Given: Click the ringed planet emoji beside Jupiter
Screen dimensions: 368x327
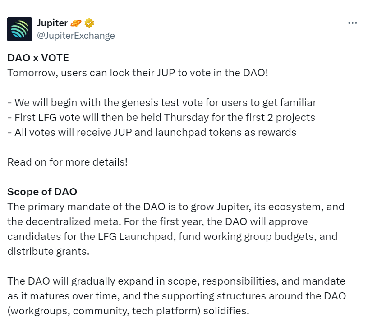Looking at the screenshot, I should click(x=77, y=23).
